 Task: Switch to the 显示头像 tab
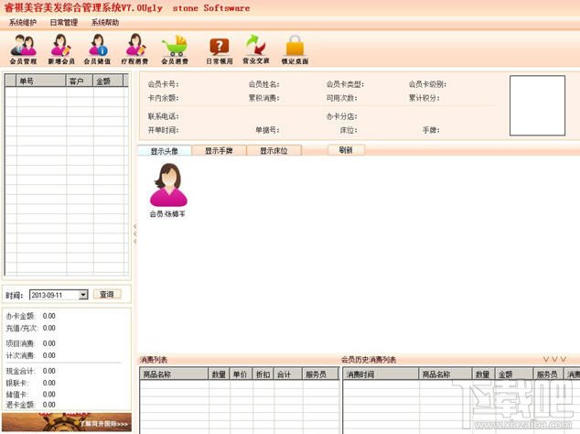click(x=165, y=151)
